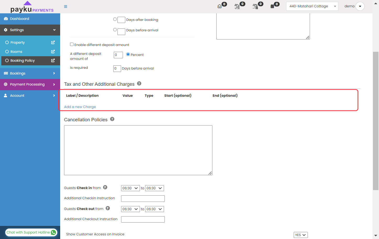This screenshot has width=379, height=239.
Task: Open the calendar bookings icon
Action: click(x=272, y=6)
